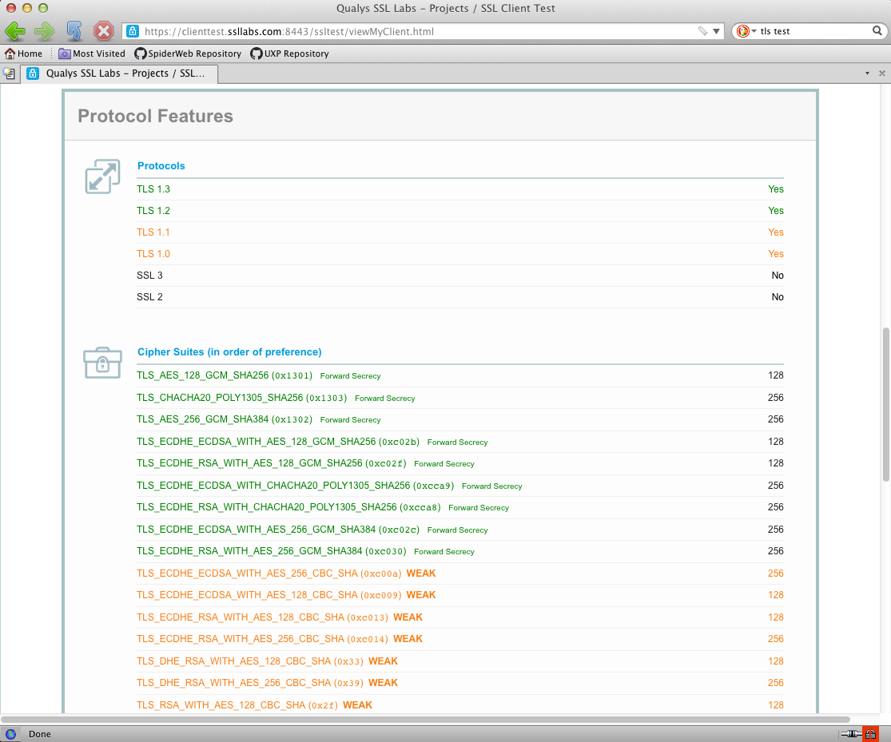Screen dimensions: 891x742
Task: Click TLS_AES_128_GCM_SHA256 cipher suite
Action: coord(225,375)
